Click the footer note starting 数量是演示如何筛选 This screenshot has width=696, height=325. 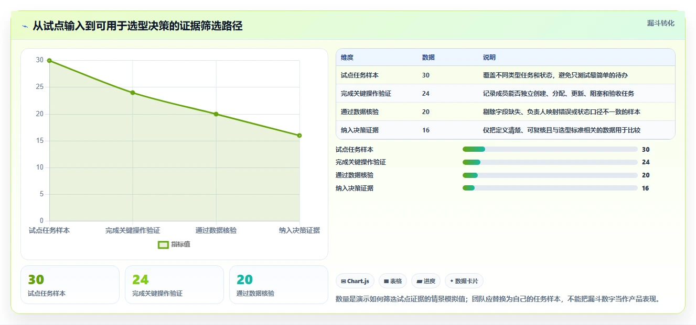497,299
